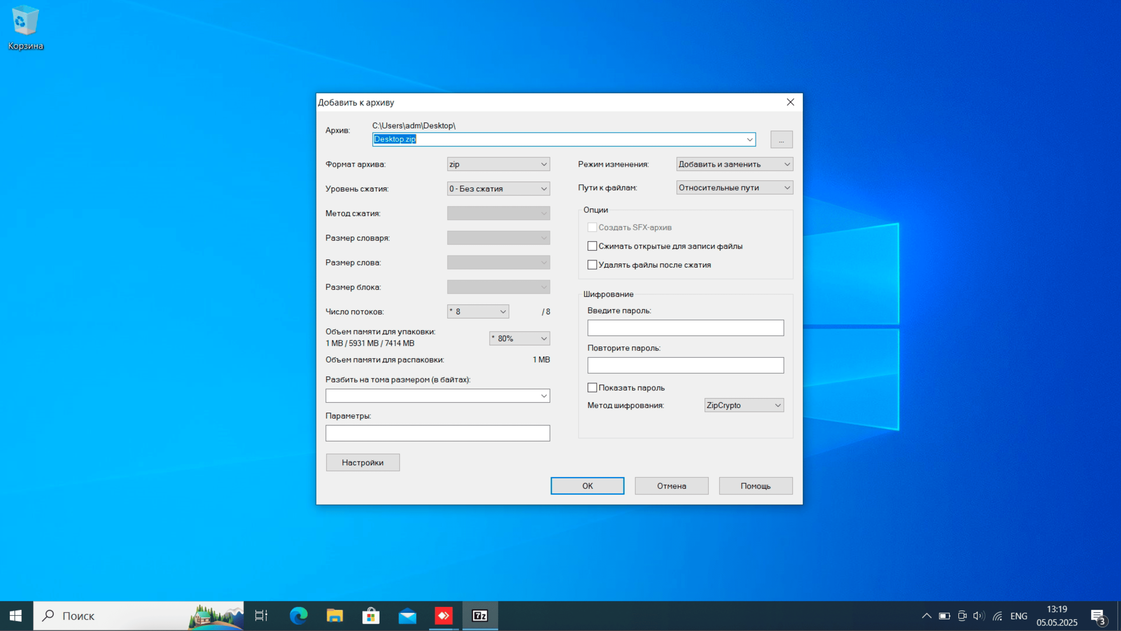Click the Task View icon

point(261,615)
